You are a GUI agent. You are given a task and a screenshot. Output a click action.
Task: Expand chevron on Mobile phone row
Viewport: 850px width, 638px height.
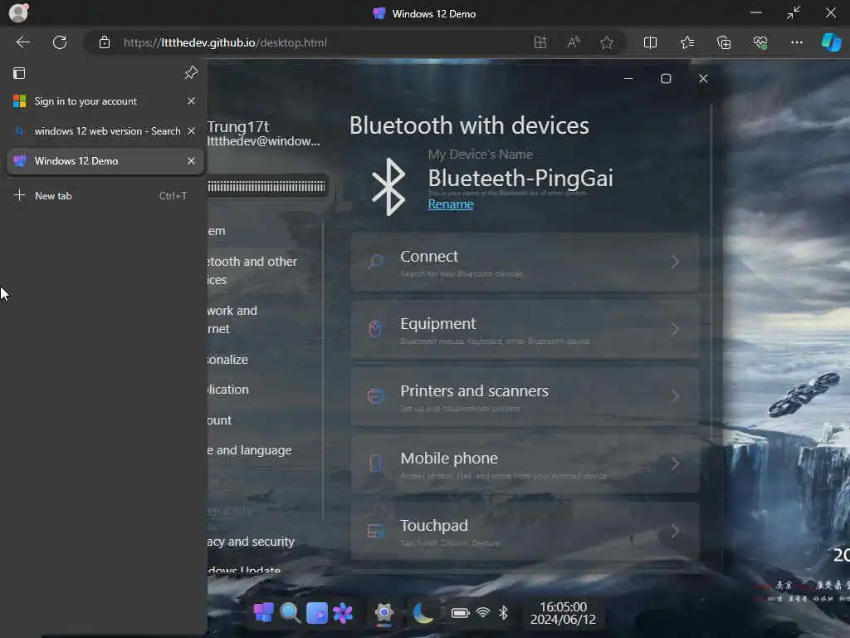(x=675, y=464)
